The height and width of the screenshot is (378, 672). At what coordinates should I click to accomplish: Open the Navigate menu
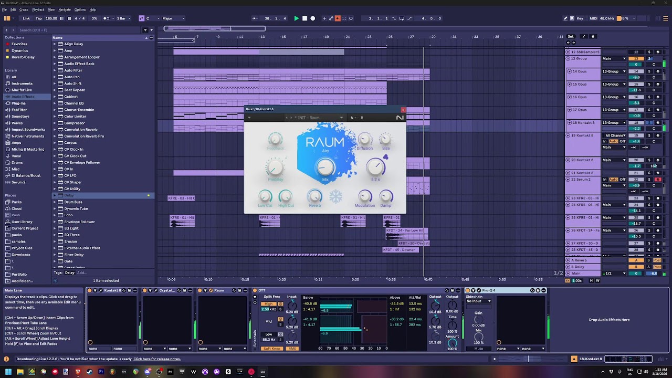point(64,9)
